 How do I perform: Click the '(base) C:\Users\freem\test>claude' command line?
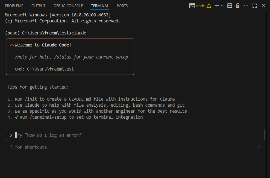coord(46,33)
